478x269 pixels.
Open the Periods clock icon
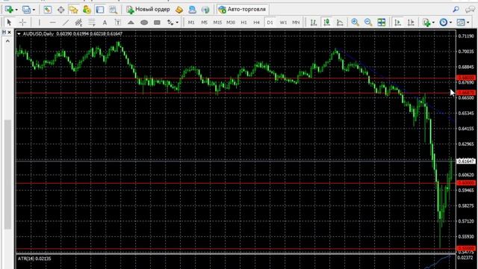click(x=444, y=22)
